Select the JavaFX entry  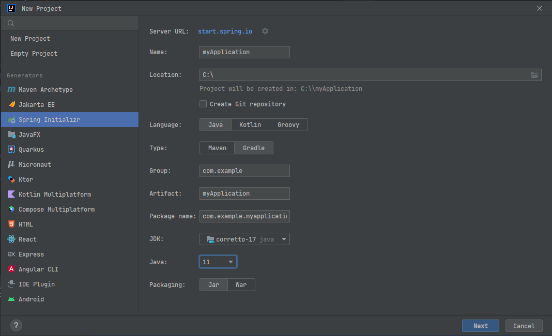[70, 135]
